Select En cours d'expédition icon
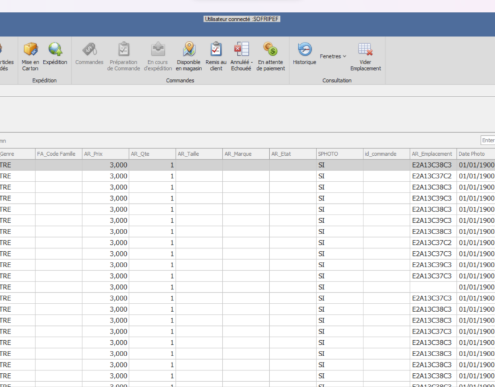 coord(158,50)
